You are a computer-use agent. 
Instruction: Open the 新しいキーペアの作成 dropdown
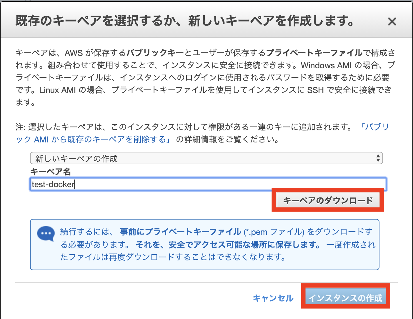[x=206, y=158]
